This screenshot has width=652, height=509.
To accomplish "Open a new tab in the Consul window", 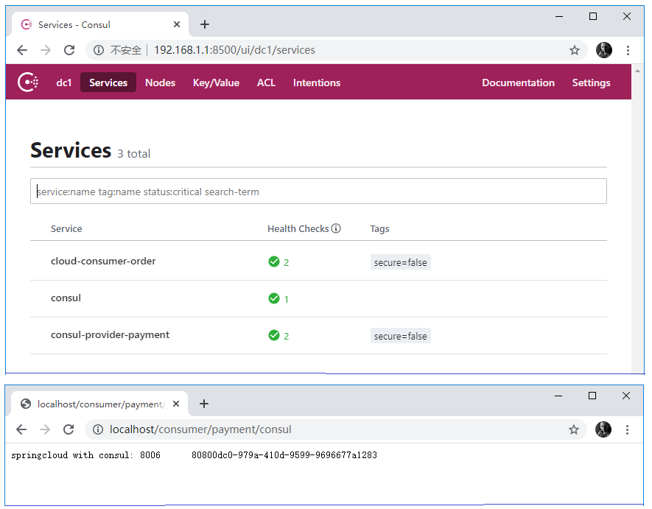I will click(x=205, y=24).
